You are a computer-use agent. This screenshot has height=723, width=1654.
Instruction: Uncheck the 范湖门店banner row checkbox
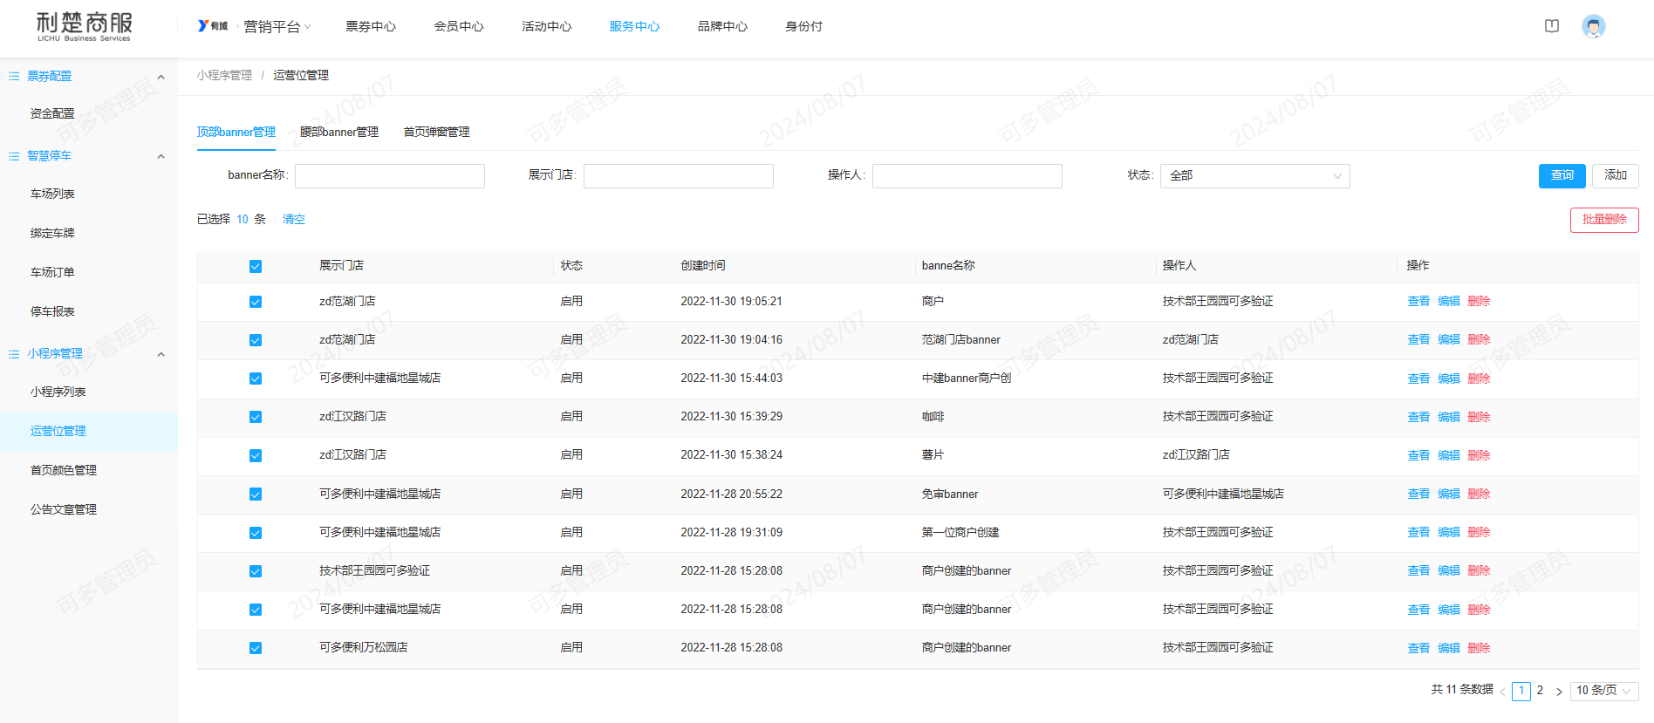coord(256,340)
